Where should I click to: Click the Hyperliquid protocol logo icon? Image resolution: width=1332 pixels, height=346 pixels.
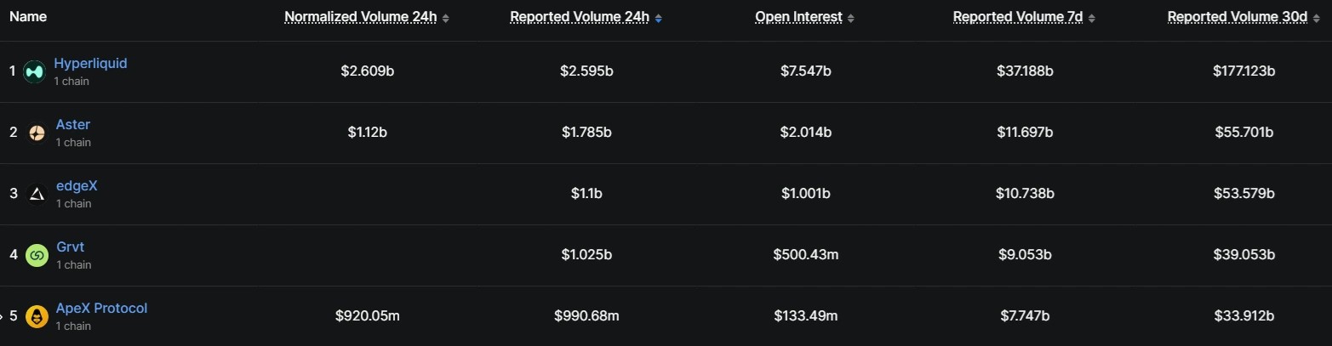34,72
